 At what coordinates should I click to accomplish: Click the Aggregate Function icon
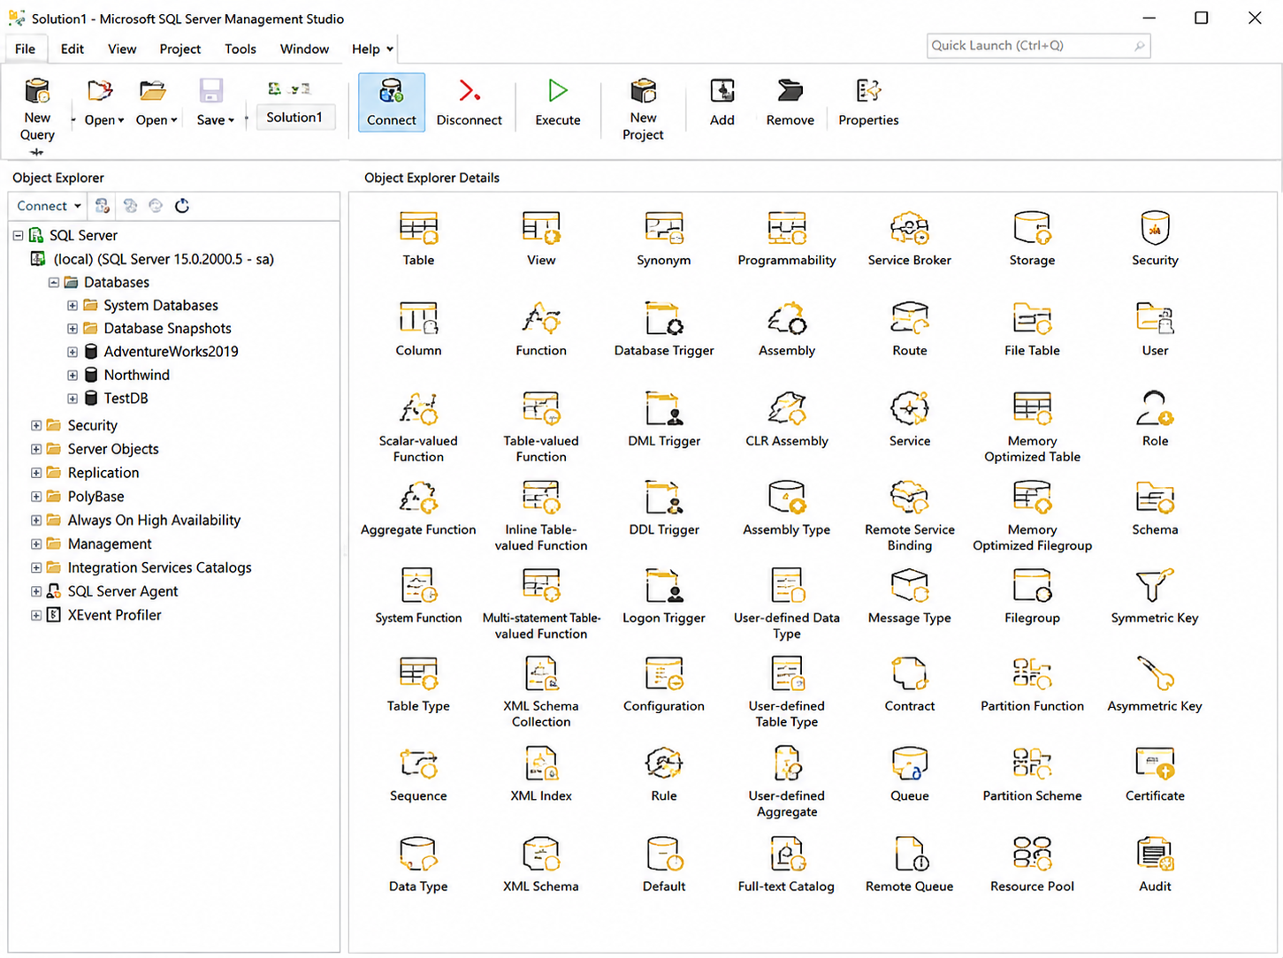418,498
